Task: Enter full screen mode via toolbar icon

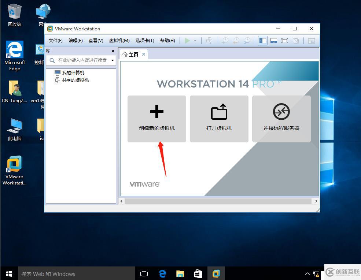Action: (x=284, y=41)
